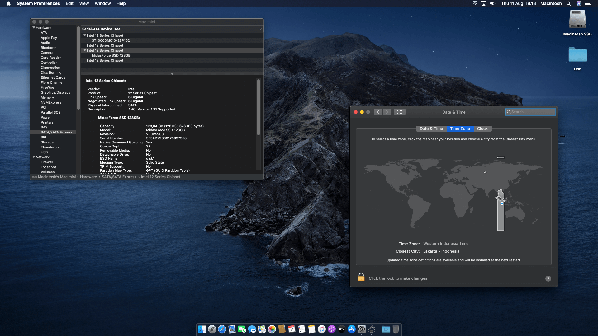Open Safari from the dock

(x=222, y=329)
